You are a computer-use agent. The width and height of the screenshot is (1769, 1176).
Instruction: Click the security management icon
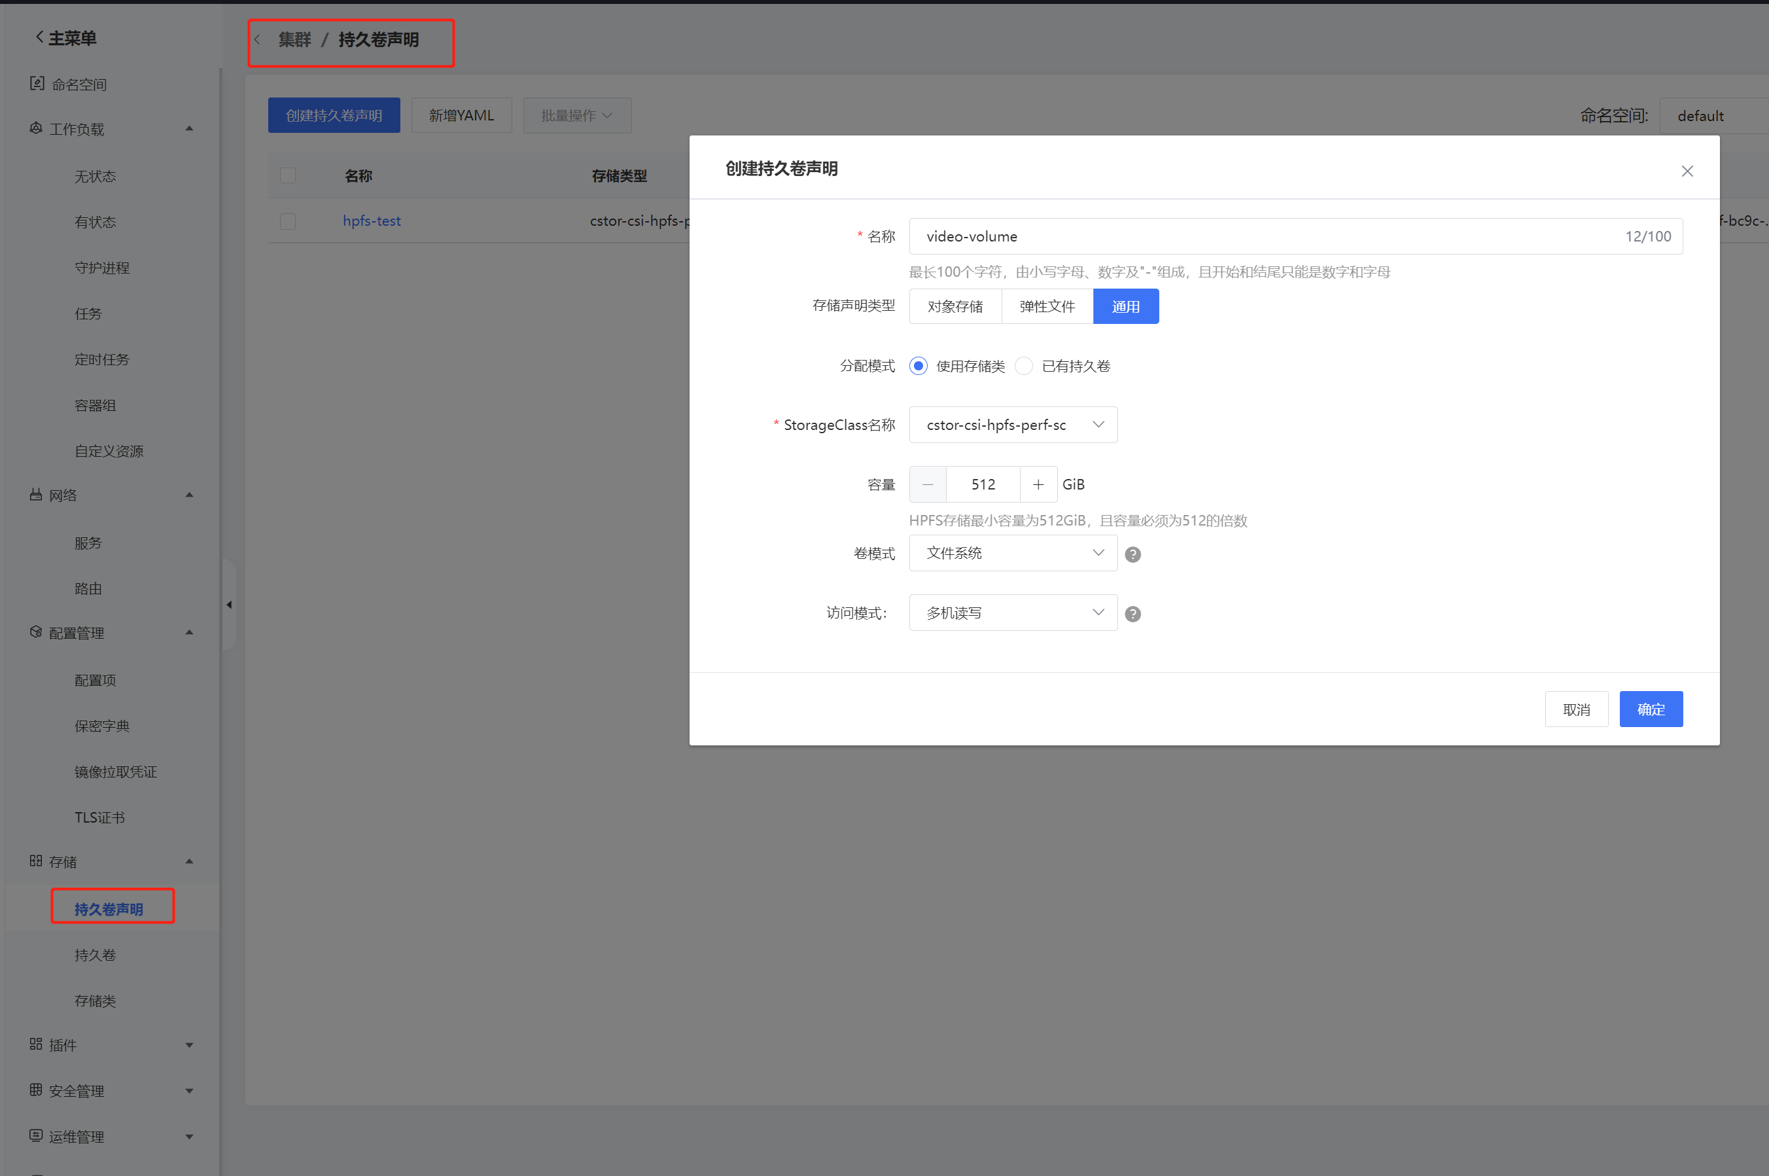tap(36, 1090)
